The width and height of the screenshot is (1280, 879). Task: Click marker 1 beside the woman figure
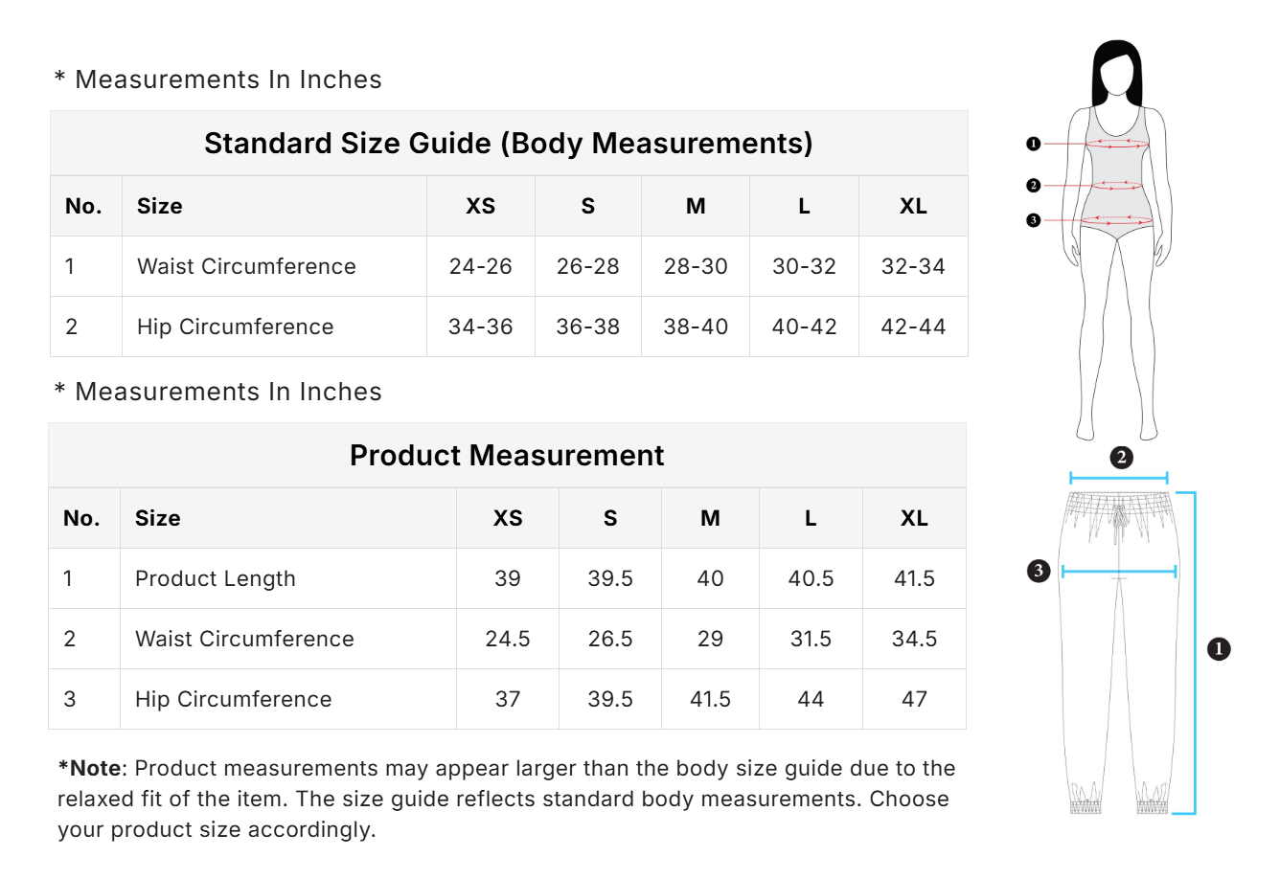1033,144
